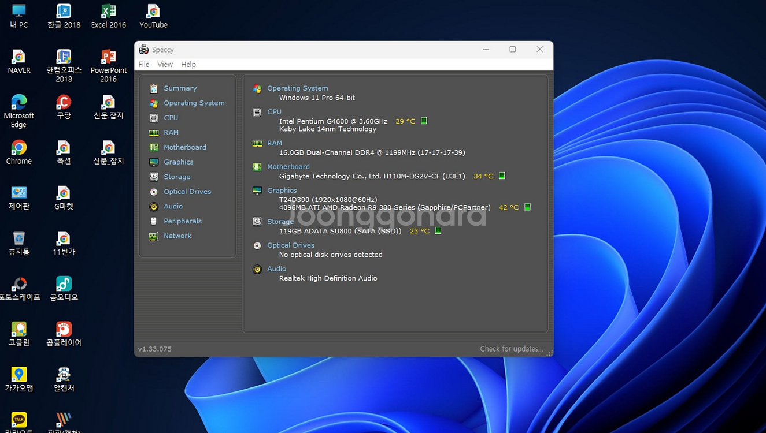
Task: Select the Excel 2016 desktop icon
Action: pyautogui.click(x=108, y=16)
